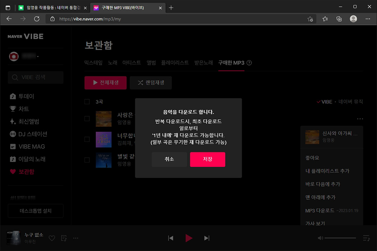Click the 사랑은 song album thumbnail
Viewport: 377px width, 251px height.
104,119
